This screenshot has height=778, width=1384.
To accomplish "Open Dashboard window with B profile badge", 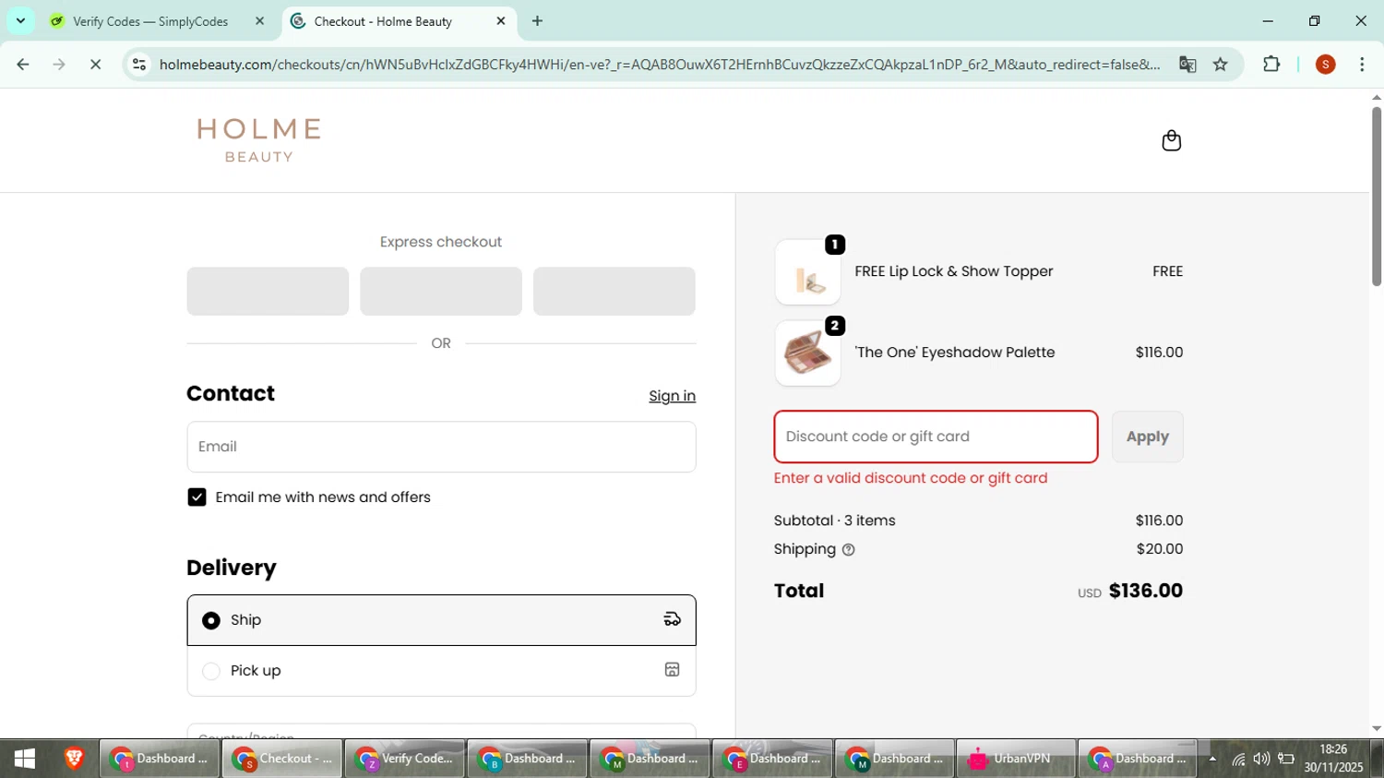I will click(x=527, y=759).
